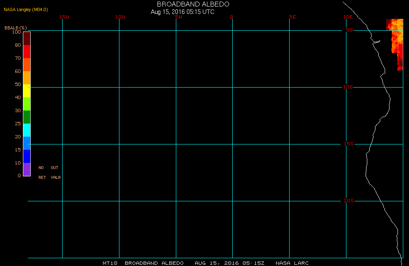Click the VALR legend label

click(56, 178)
